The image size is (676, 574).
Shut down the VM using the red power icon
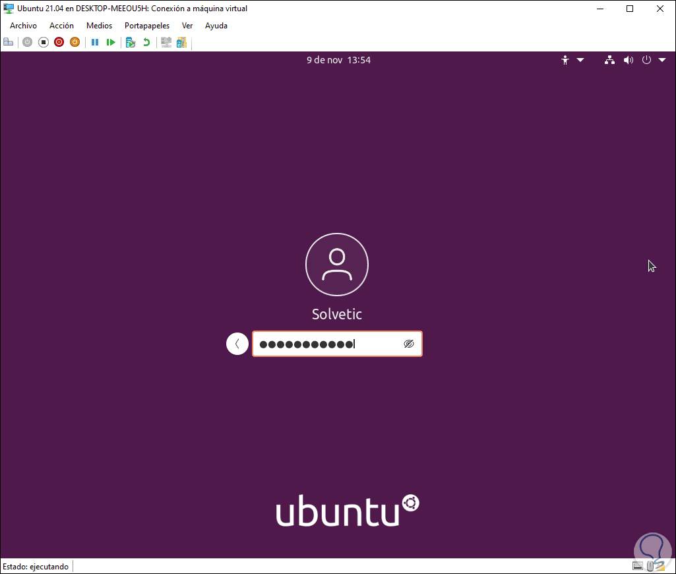tap(59, 42)
